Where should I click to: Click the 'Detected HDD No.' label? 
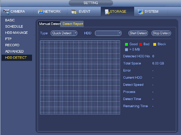tap(137, 56)
